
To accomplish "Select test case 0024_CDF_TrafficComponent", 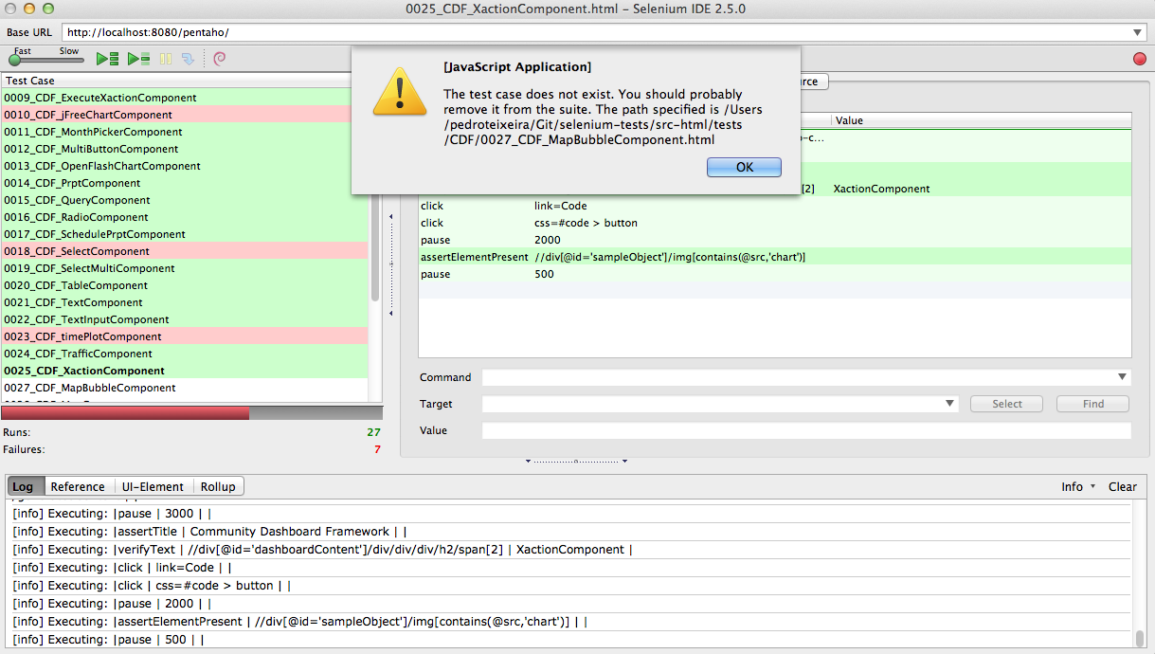I will tap(185, 354).
